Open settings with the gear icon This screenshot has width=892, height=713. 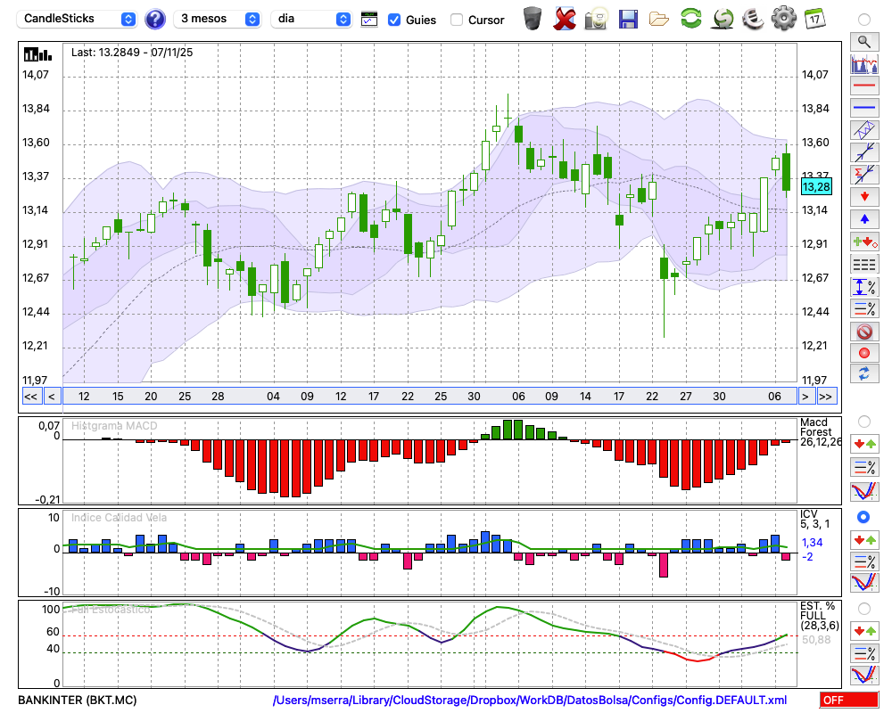(783, 19)
